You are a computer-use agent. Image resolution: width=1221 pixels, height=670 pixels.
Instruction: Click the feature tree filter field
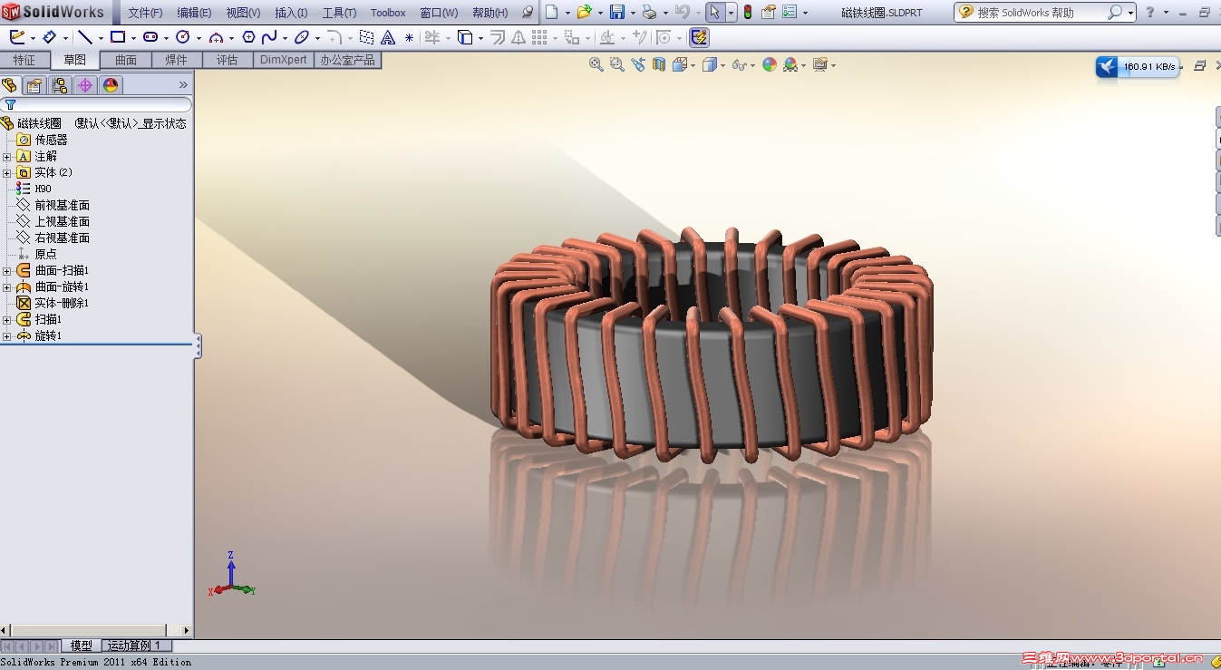(x=98, y=105)
